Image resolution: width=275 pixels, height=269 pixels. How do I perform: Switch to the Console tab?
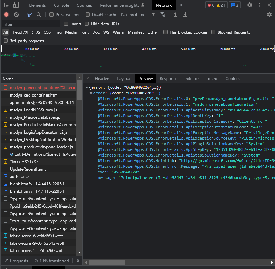tap(61, 5)
